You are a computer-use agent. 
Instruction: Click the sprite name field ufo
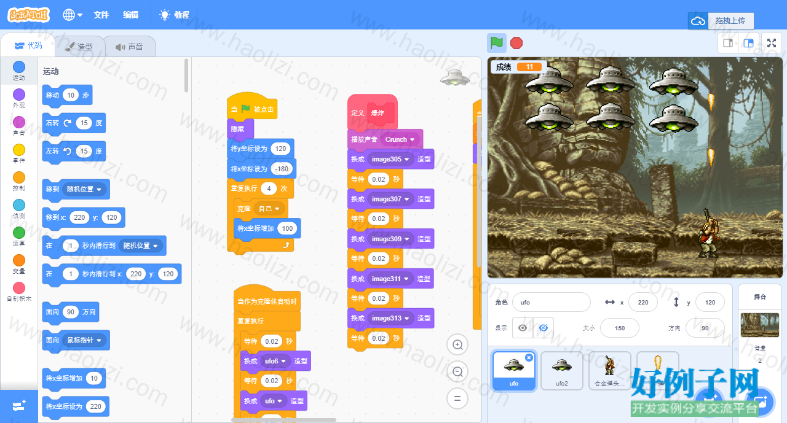pos(551,302)
